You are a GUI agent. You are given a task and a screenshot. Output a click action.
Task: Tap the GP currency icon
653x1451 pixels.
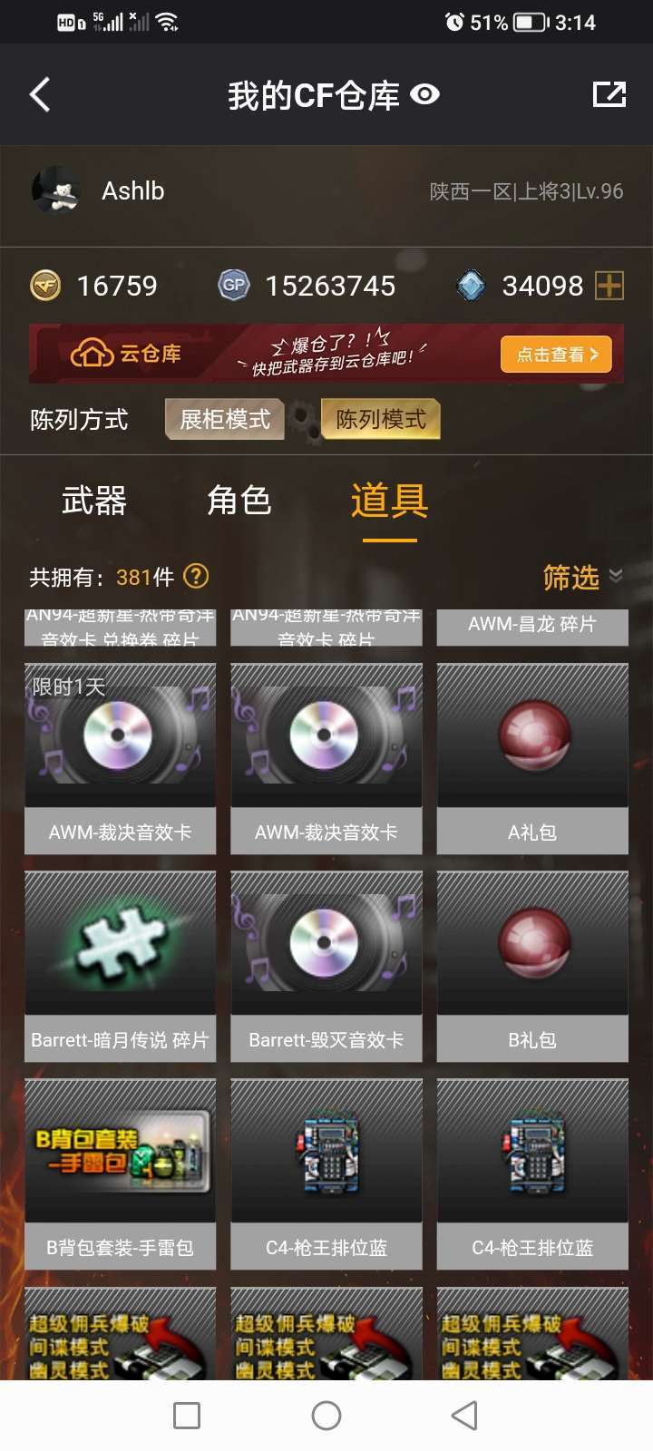(234, 286)
